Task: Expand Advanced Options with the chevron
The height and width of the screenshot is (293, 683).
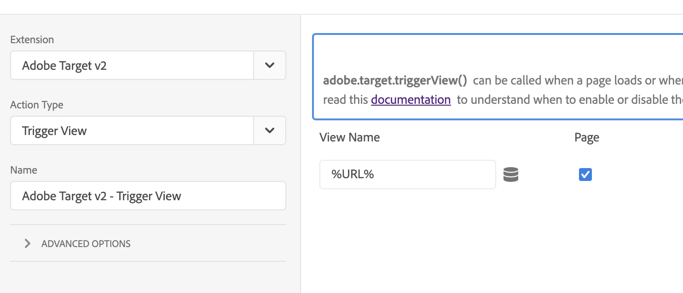Action: pyautogui.click(x=28, y=243)
